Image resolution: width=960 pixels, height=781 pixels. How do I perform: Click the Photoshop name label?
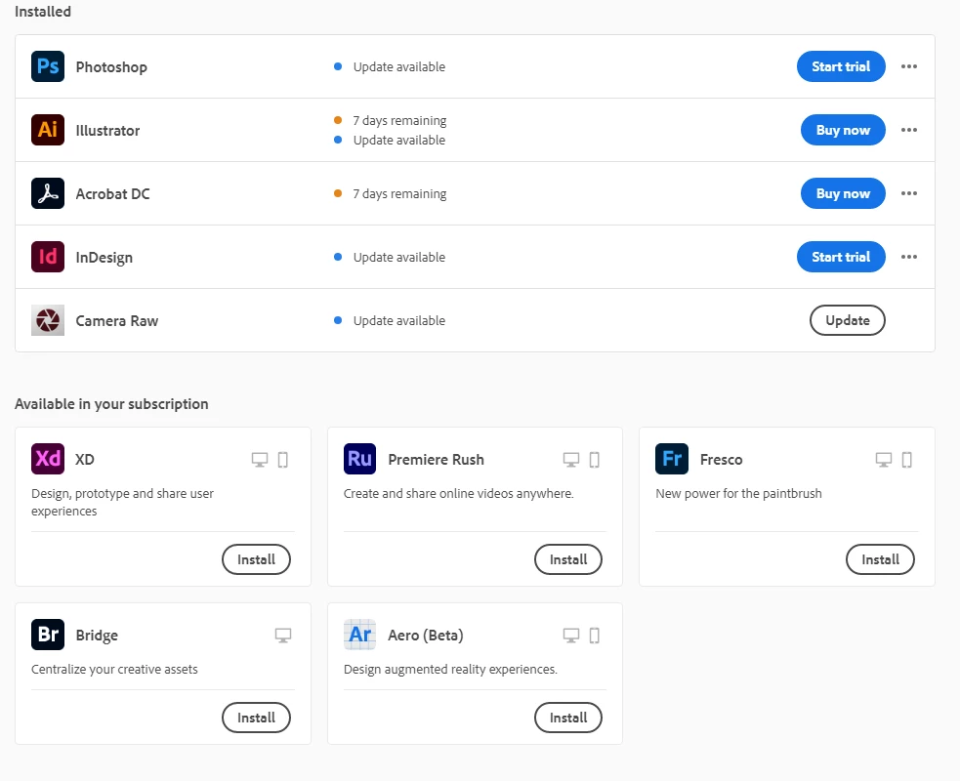(111, 67)
